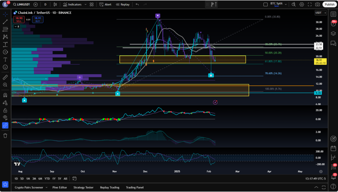Undo the last chart action
This screenshot has height=192, width=338.
point(137,4)
